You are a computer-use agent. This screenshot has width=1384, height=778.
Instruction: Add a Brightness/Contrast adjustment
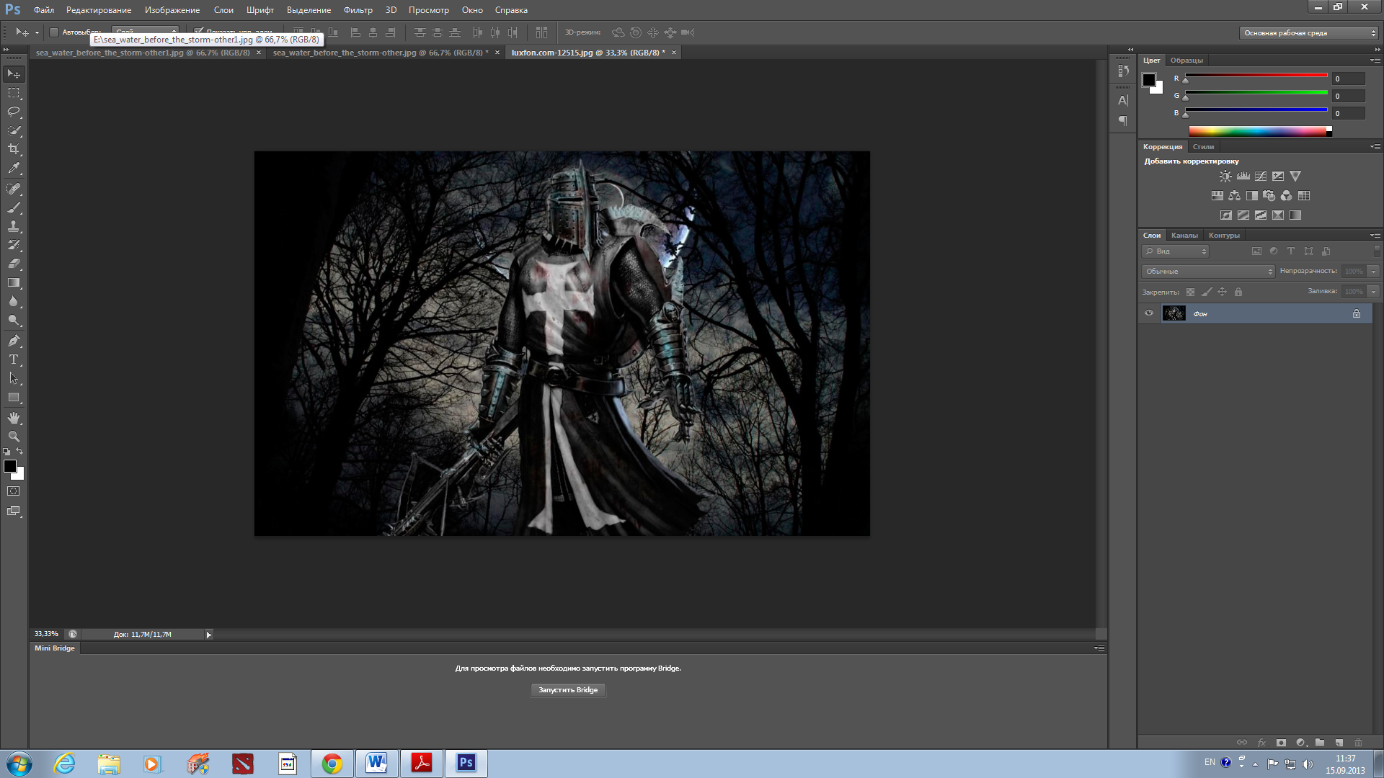(x=1225, y=176)
